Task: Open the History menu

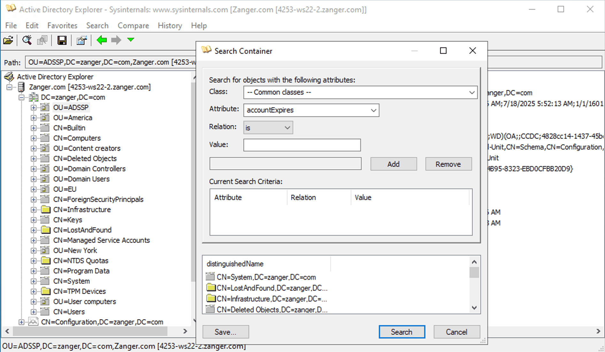Action: pos(170,26)
